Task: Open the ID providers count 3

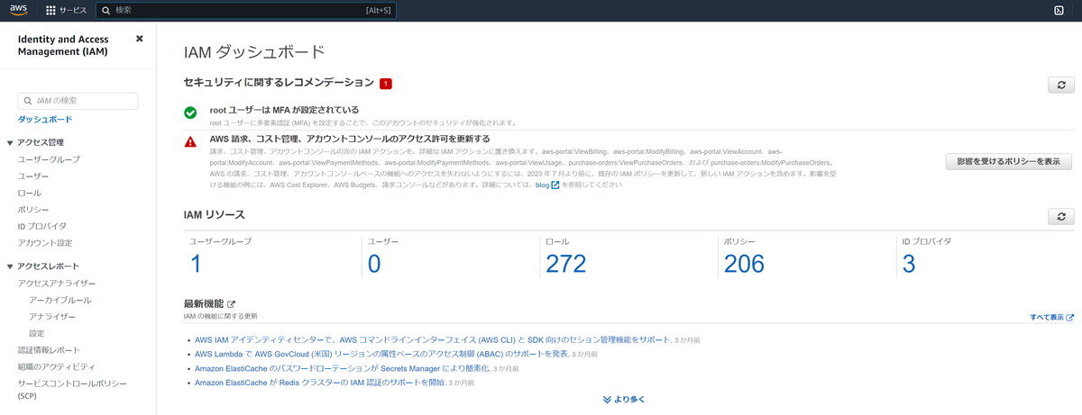Action: pos(910,264)
